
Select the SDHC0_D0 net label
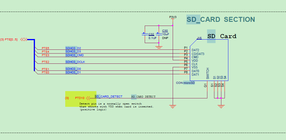[x=73, y=69]
